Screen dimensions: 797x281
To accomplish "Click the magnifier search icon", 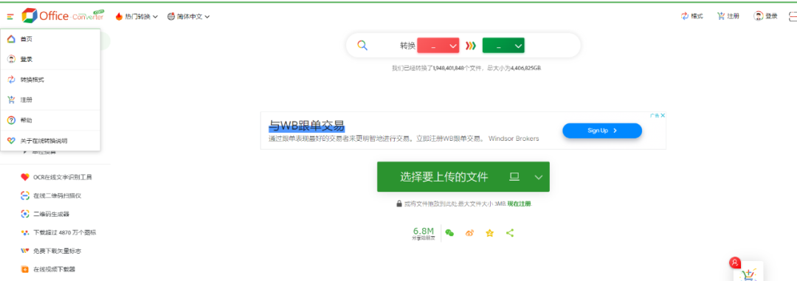I will click(x=362, y=45).
